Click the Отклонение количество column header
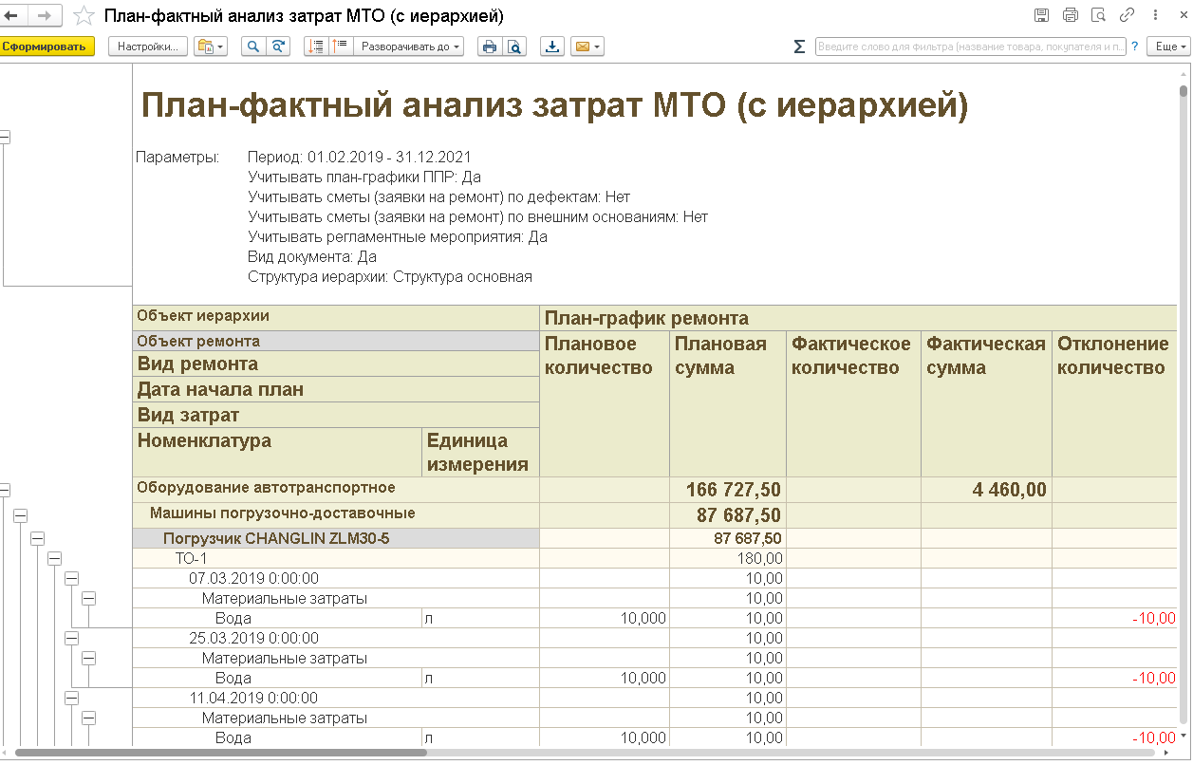 coord(1114,403)
